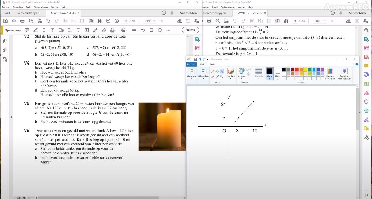Select the add text box tool

87,30
